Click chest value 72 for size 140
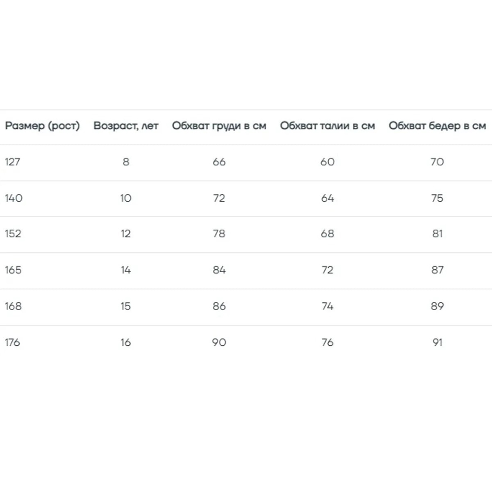492x492 pixels. (x=219, y=198)
